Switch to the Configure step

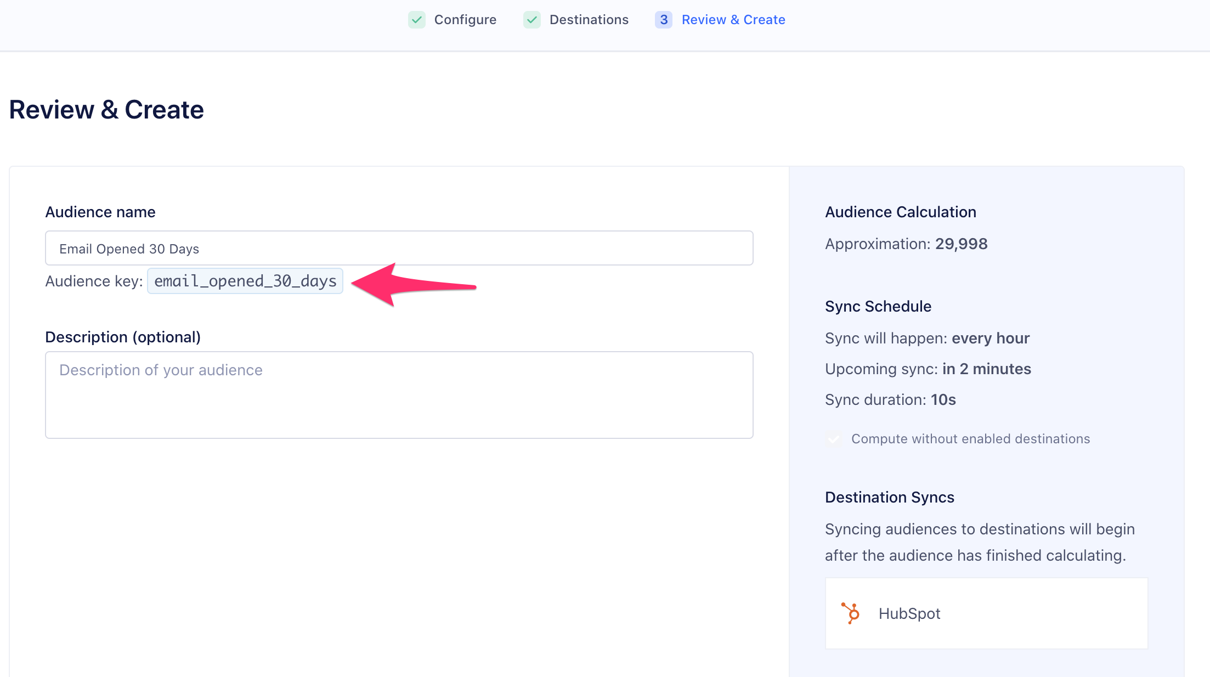tap(465, 19)
